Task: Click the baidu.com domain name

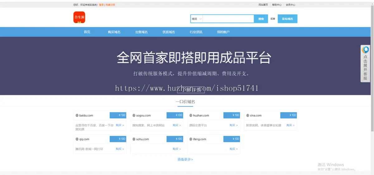Action: (86, 115)
